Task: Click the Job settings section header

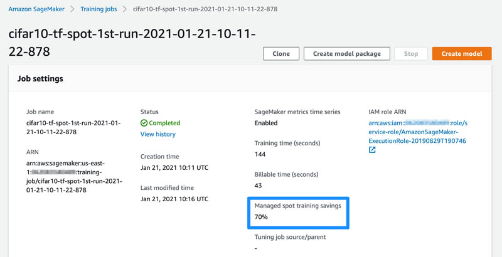Action: [40, 78]
